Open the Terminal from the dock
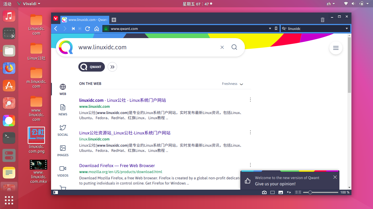The height and width of the screenshot is (209, 373). 9,138
